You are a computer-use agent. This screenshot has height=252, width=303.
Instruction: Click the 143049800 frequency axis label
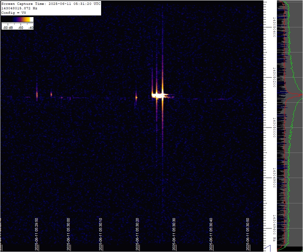[274, 178]
